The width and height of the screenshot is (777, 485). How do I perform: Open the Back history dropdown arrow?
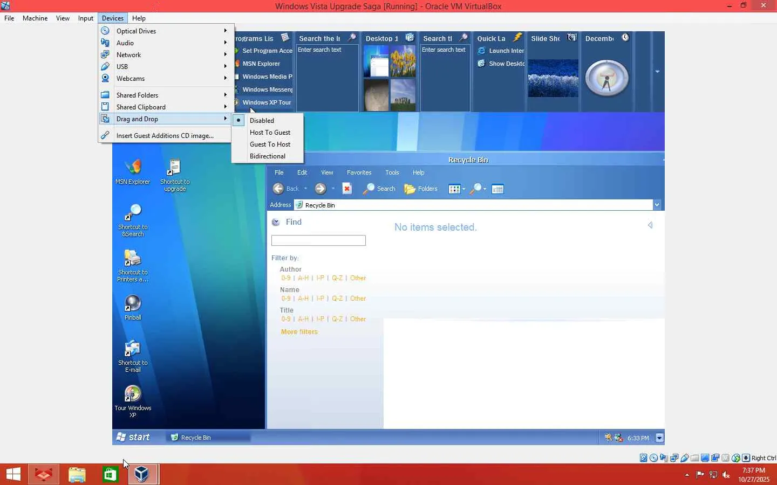click(x=305, y=189)
